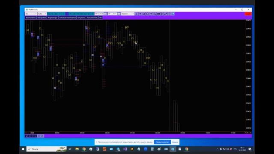Image resolution: width=274 pixels, height=154 pixels.
Task: Open the taskbar clock and date
Action: 242,149
